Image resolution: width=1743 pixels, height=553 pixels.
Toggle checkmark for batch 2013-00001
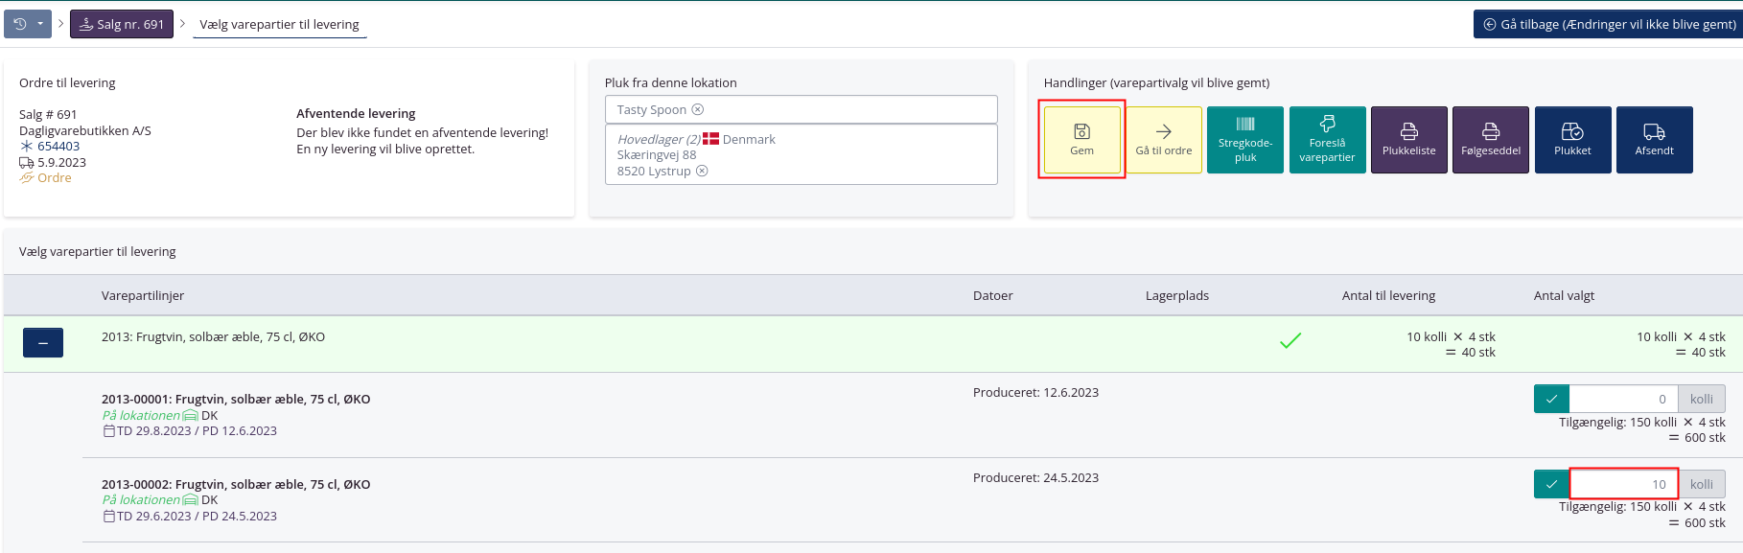1551,399
